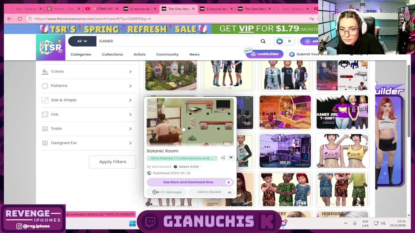Click the TSR CC Manager button
Screen dimensions: 415x233
[x=167, y=192]
